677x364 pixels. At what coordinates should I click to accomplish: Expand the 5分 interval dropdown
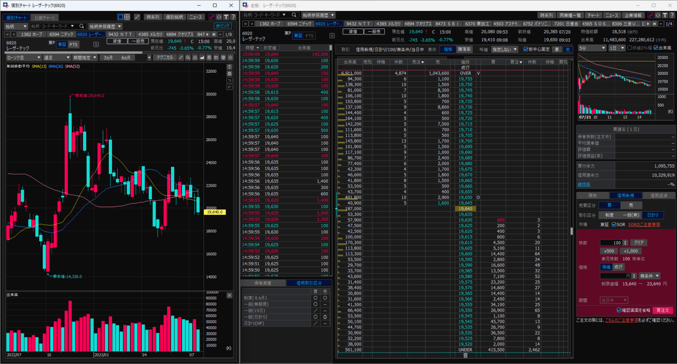[591, 48]
